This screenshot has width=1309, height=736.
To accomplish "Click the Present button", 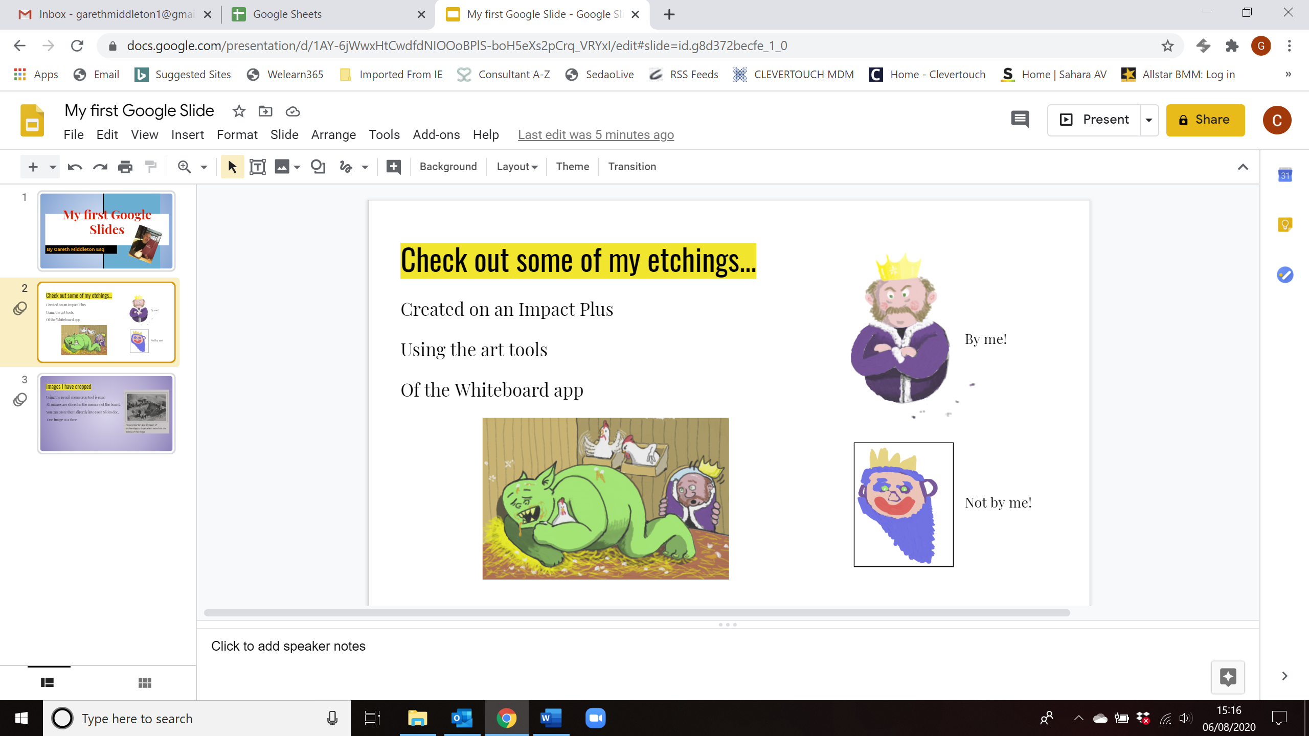I will pyautogui.click(x=1095, y=120).
